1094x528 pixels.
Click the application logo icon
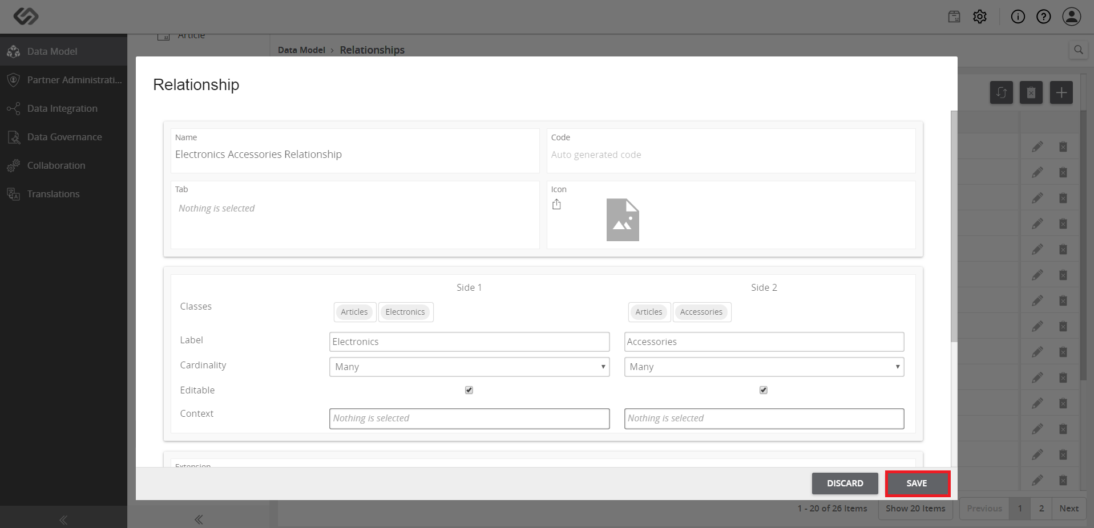26,16
